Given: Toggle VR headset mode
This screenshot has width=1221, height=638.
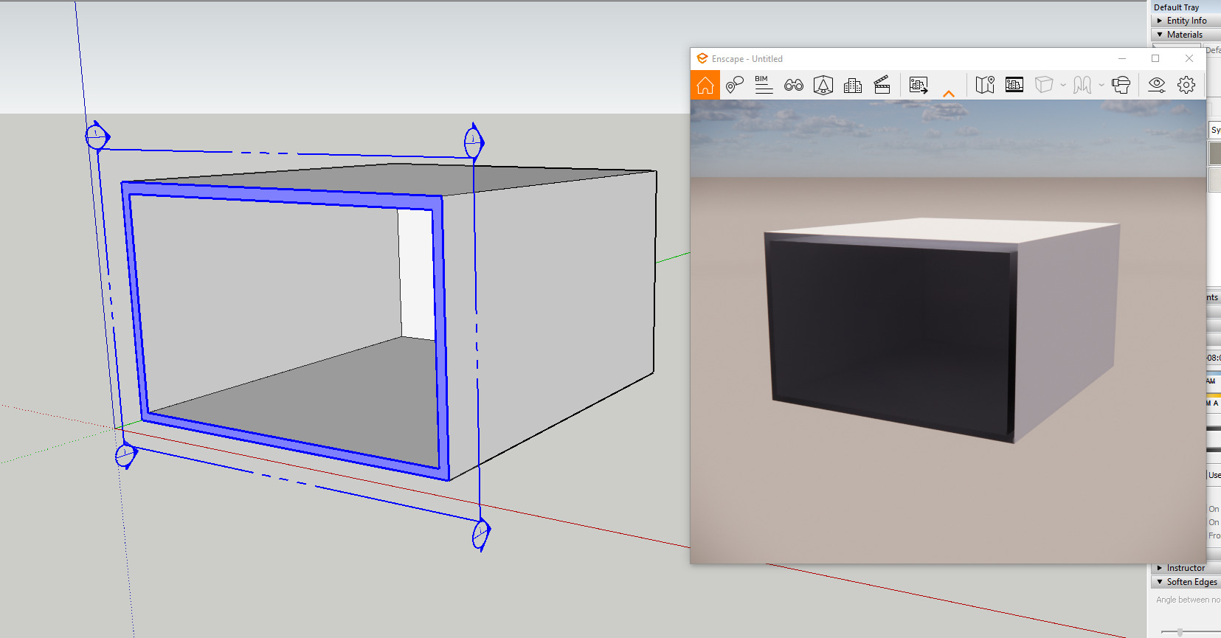Looking at the screenshot, I should coord(1121,86).
